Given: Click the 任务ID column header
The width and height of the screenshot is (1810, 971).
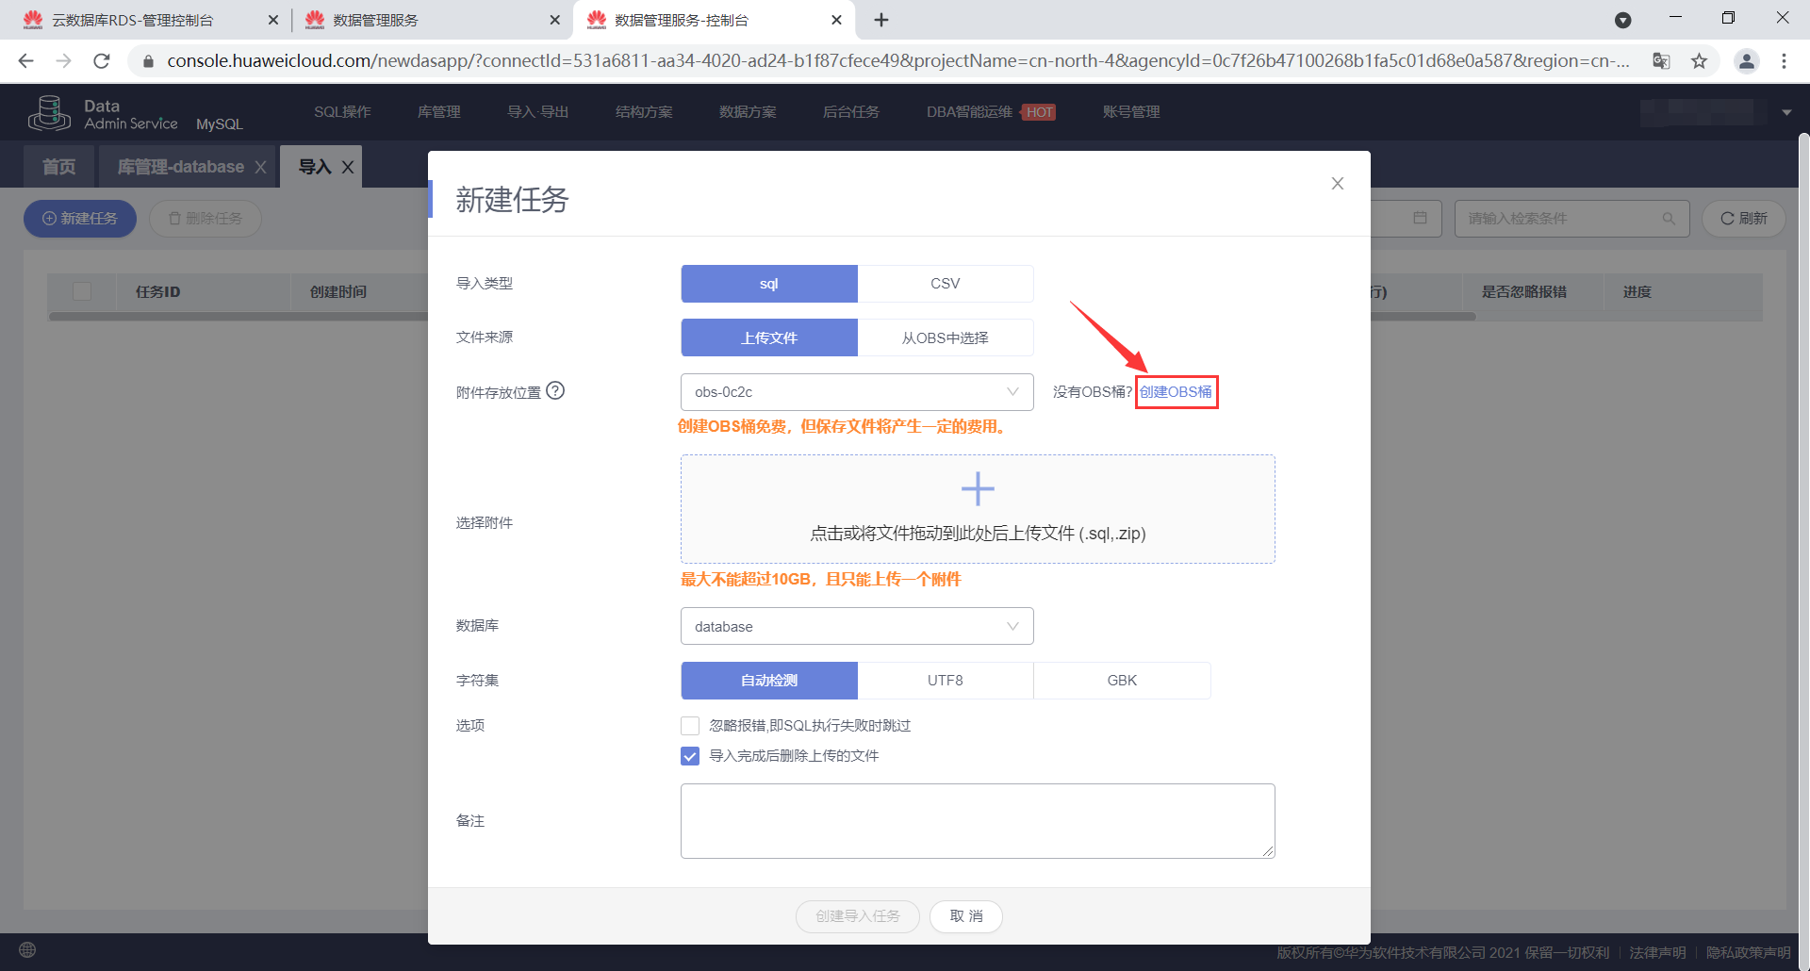Looking at the screenshot, I should [157, 292].
